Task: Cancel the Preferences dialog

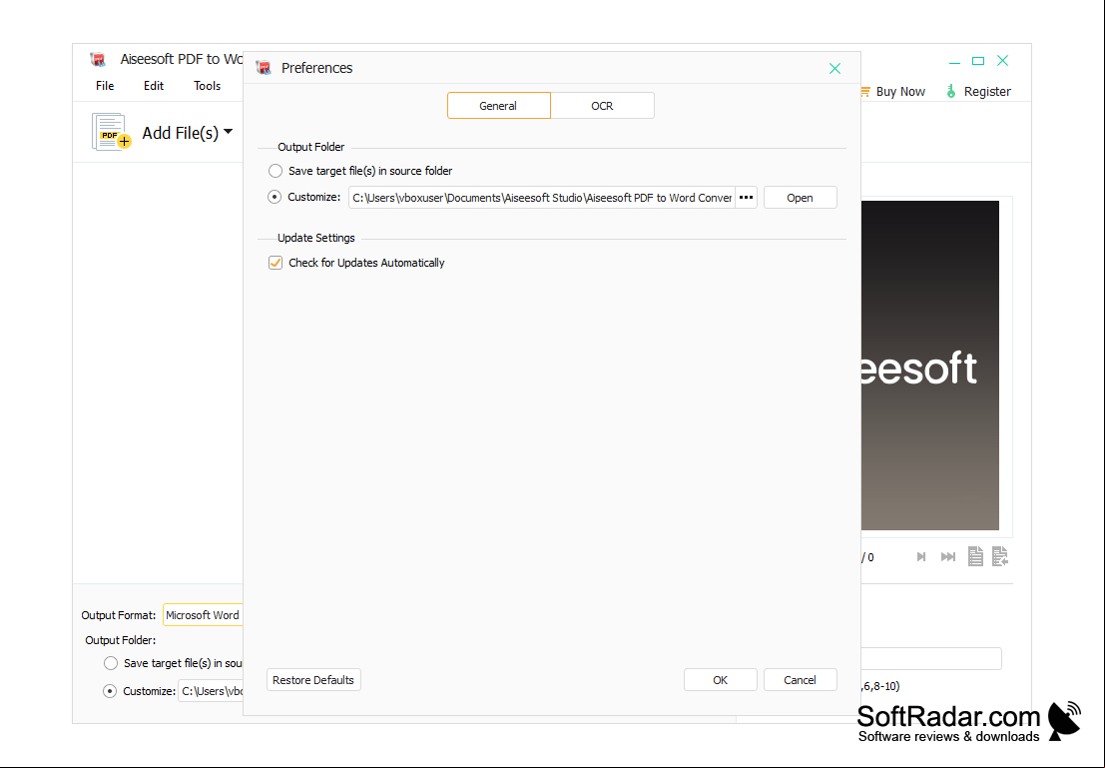Action: [x=800, y=680]
